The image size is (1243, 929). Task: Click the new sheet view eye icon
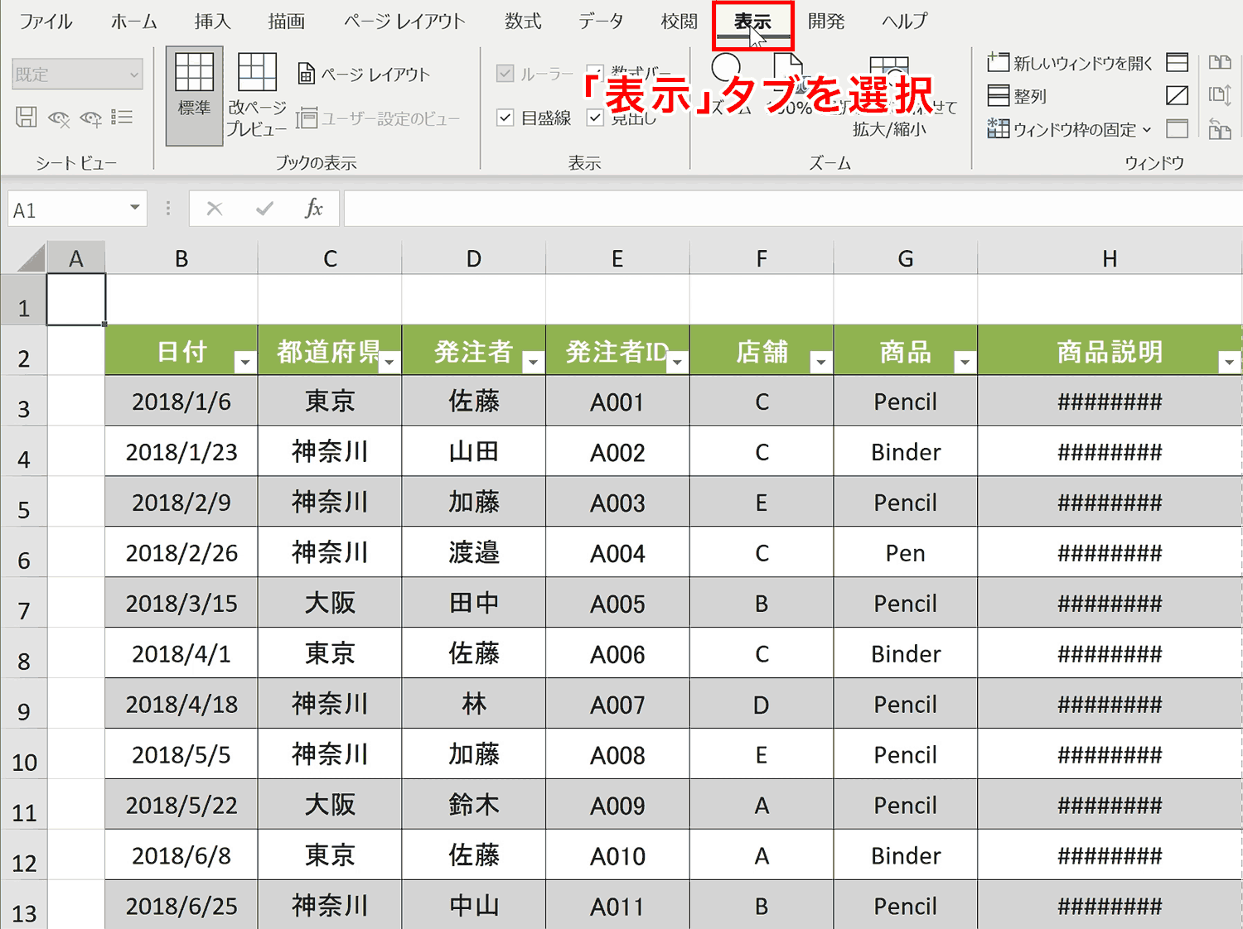90,118
